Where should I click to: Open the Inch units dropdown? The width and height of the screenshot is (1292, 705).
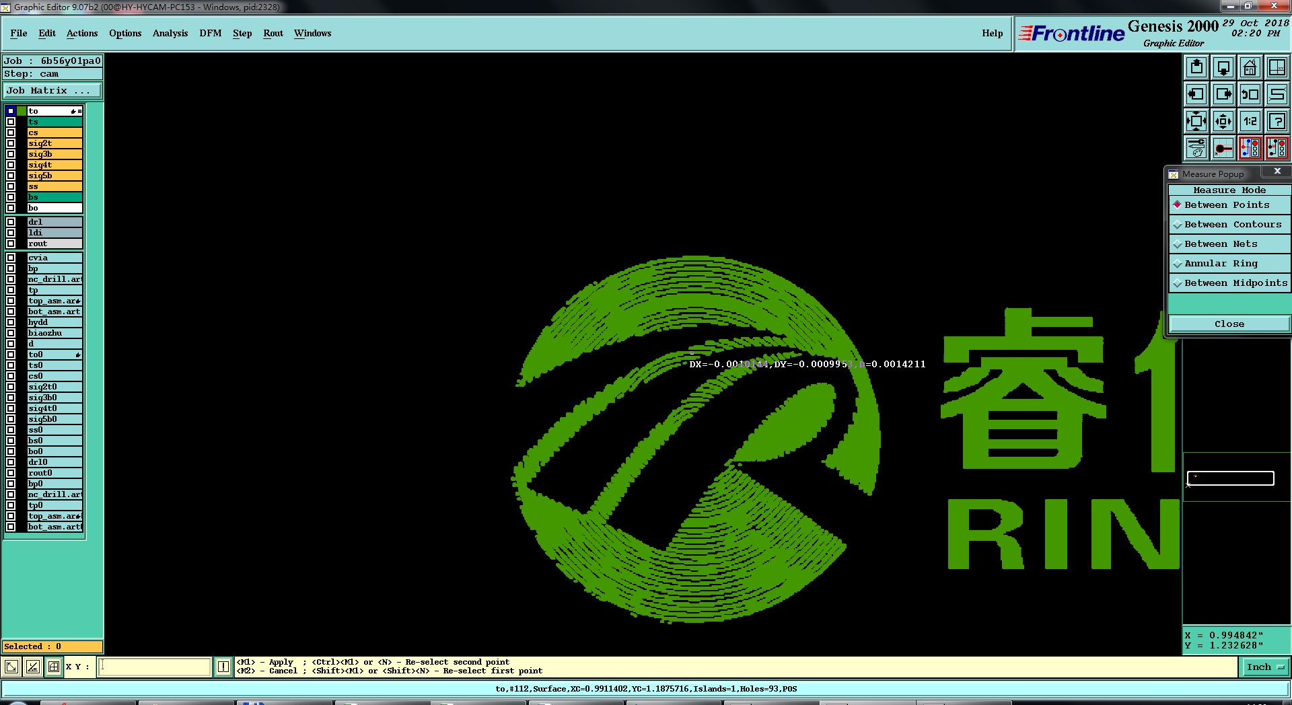coord(1265,667)
